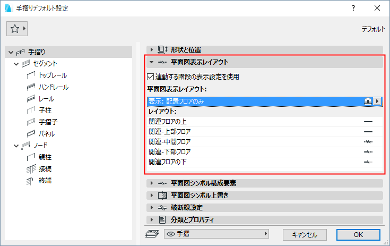
Task: Click the ノード icon in tree
Action: pos(25,146)
